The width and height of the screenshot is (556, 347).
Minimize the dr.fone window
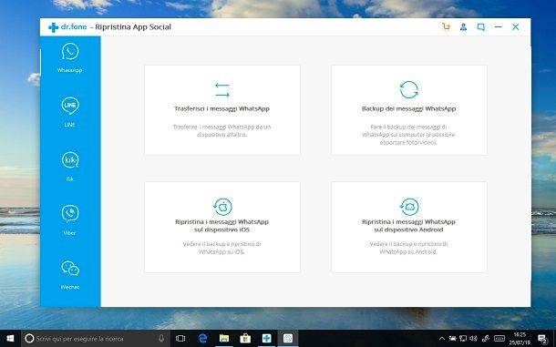[499, 27]
